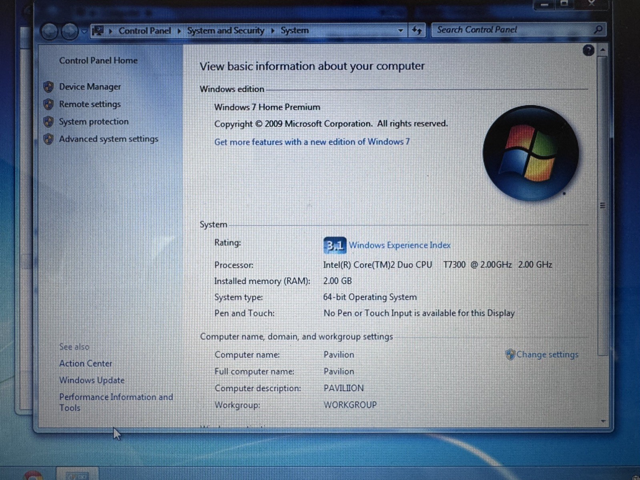Click the Back navigation arrow button

coord(50,31)
